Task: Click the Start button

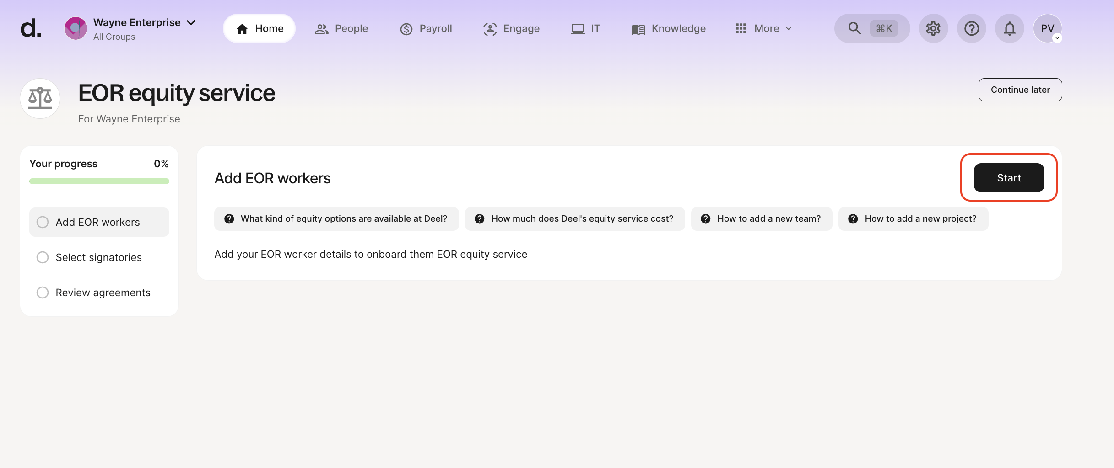Action: [1009, 178]
